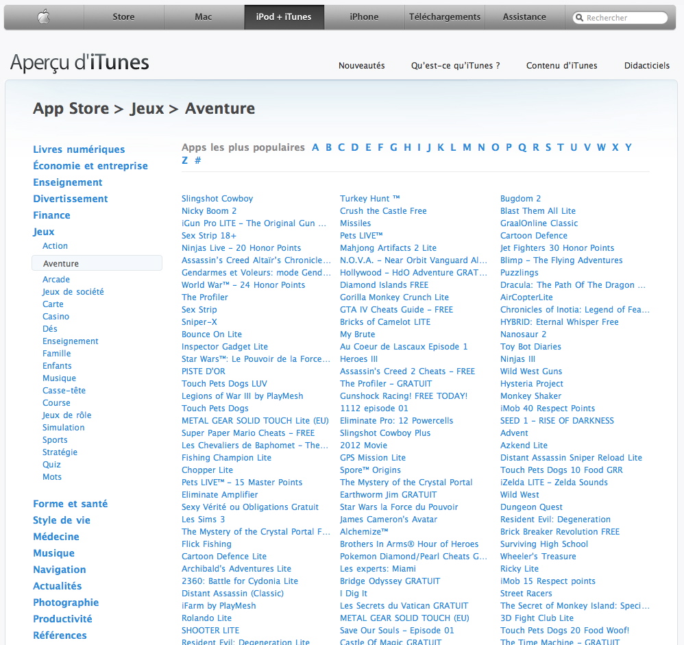Click App Store in the breadcrumb
Image resolution: width=684 pixels, height=645 pixels.
(71, 108)
